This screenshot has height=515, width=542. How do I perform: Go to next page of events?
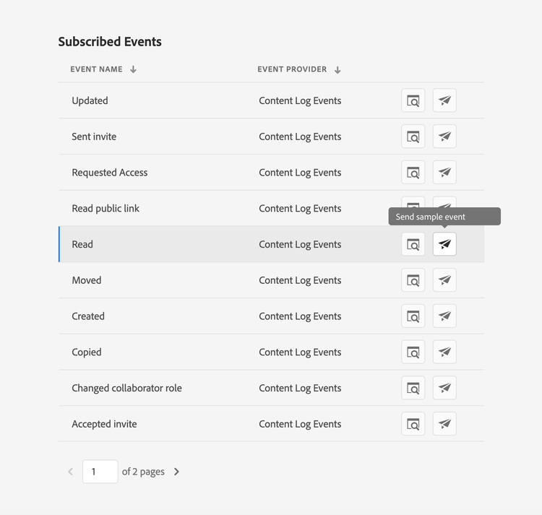[176, 472]
